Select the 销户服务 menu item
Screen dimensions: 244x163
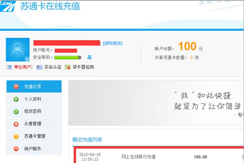click(x=34, y=148)
